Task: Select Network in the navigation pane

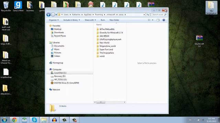Action: click(56, 90)
